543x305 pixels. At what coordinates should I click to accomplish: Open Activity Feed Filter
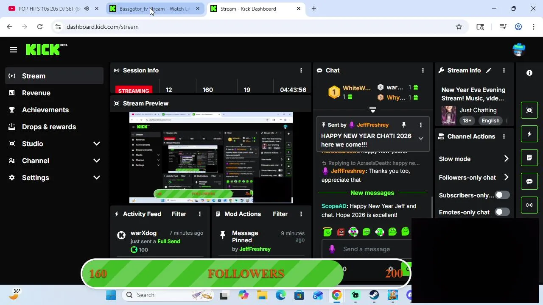pos(179,214)
